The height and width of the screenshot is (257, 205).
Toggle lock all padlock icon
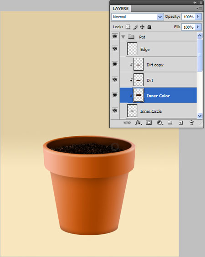pyautogui.click(x=149, y=27)
